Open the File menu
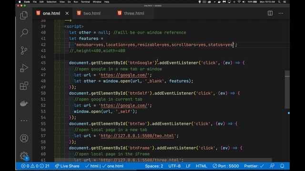This screenshot has width=305, height=171. coord(35,2)
